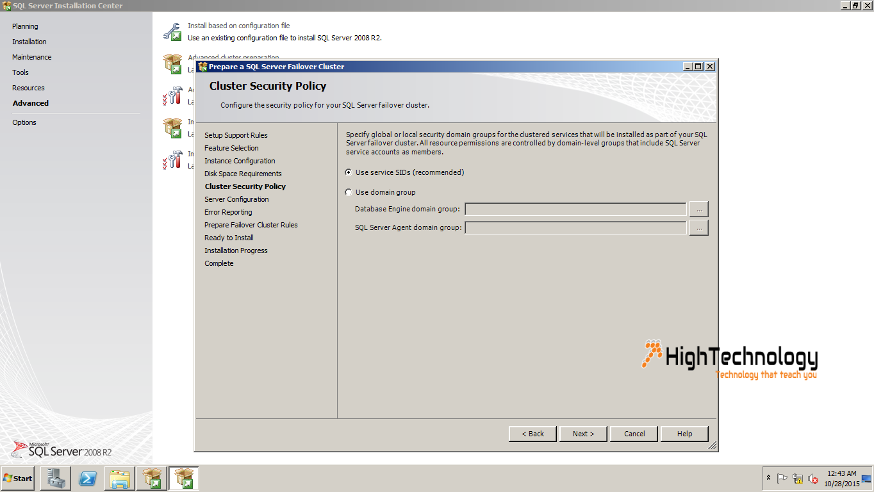Maximize the Prepare Failover Cluster dialog
The height and width of the screenshot is (492, 874).
(x=698, y=67)
